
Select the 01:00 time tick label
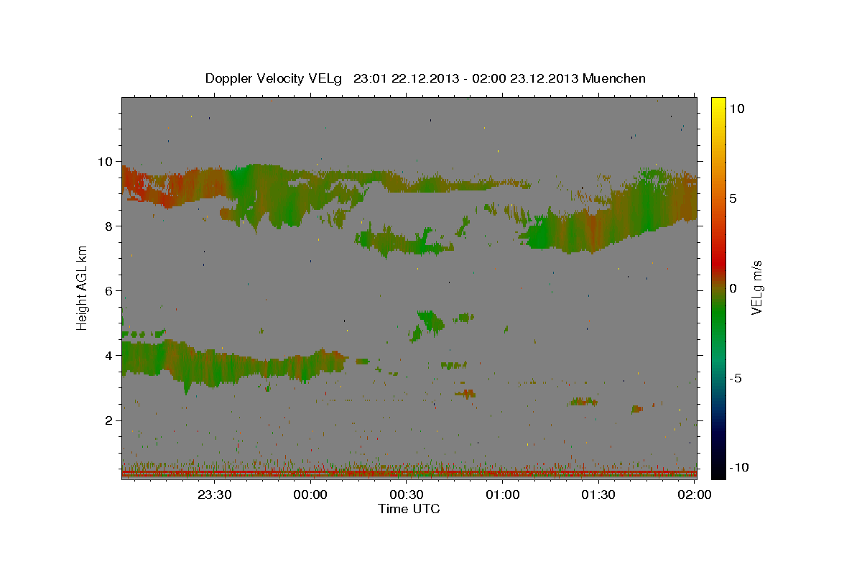pyautogui.click(x=503, y=494)
